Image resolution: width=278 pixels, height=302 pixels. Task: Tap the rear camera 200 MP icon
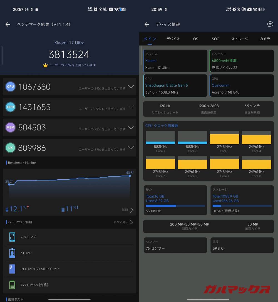(12, 269)
